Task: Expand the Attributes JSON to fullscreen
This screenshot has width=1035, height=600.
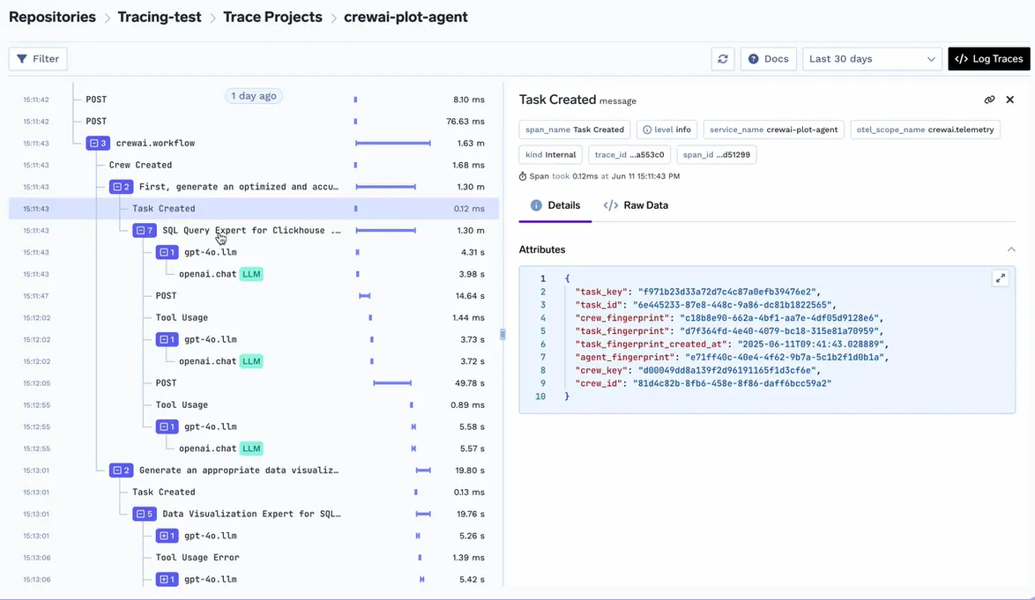Action: pos(1001,277)
